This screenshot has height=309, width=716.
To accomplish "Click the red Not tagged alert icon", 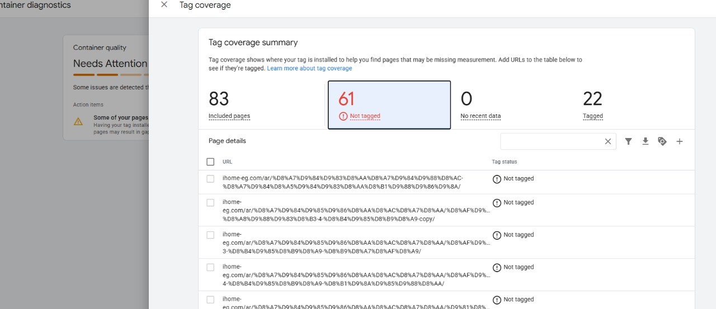I will (x=343, y=116).
